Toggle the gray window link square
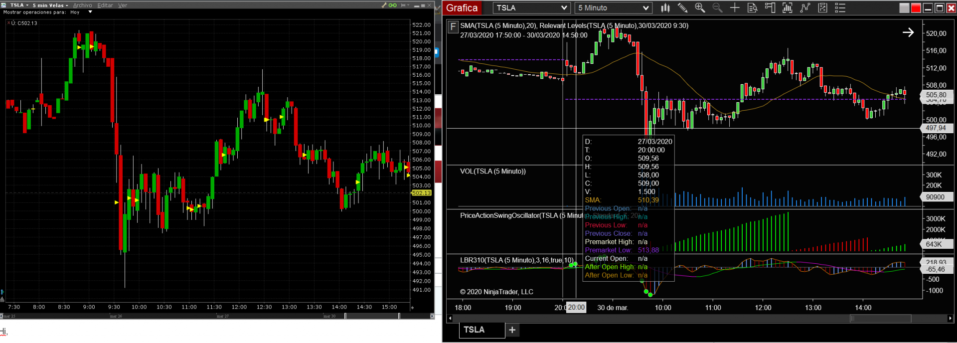This screenshot has width=957, height=343. tap(904, 8)
